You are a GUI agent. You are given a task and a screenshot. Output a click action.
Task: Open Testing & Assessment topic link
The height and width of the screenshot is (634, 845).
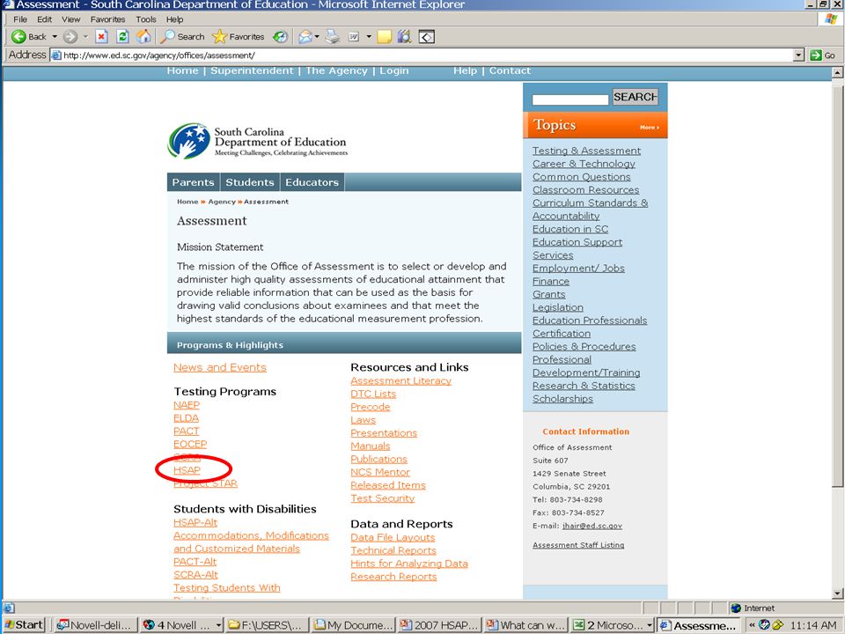pyautogui.click(x=586, y=151)
